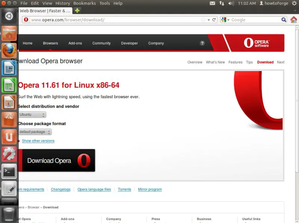Open Ubuntu One icon in launcher
The height and width of the screenshot is (223, 299).
(x=9, y=137)
